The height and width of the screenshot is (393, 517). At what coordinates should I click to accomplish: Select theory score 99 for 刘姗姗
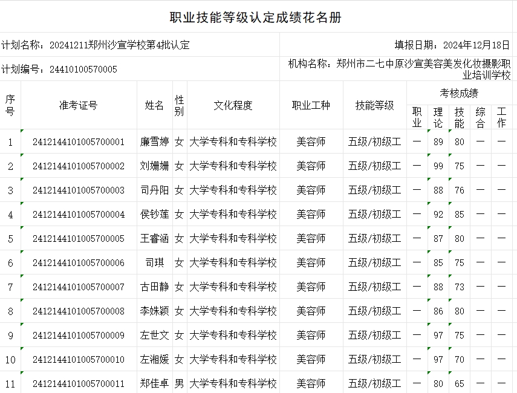(438, 166)
